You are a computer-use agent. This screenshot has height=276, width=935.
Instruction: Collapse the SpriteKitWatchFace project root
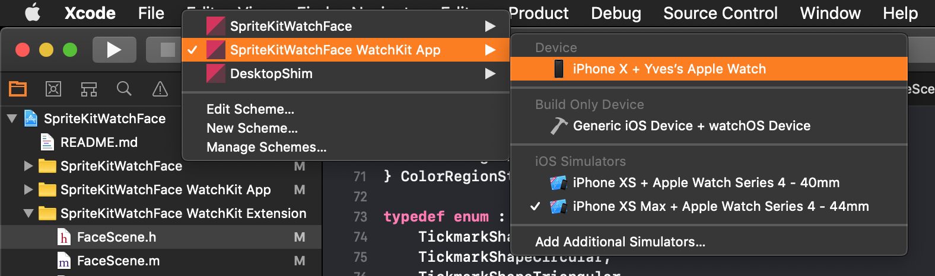12,118
